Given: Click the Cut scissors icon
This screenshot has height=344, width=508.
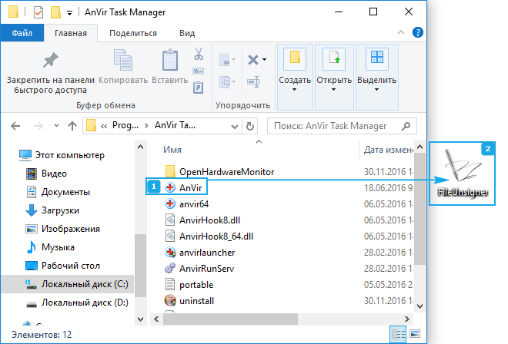Looking at the screenshot, I should pyautogui.click(x=198, y=55).
